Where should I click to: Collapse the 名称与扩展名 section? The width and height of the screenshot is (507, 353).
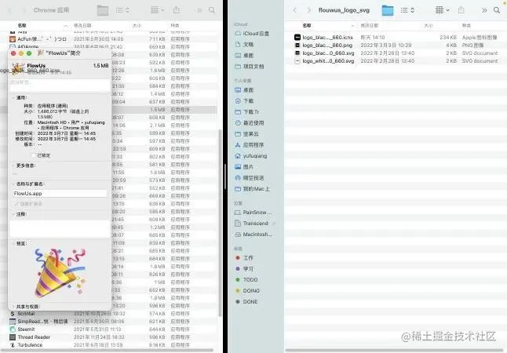[x=13, y=184]
